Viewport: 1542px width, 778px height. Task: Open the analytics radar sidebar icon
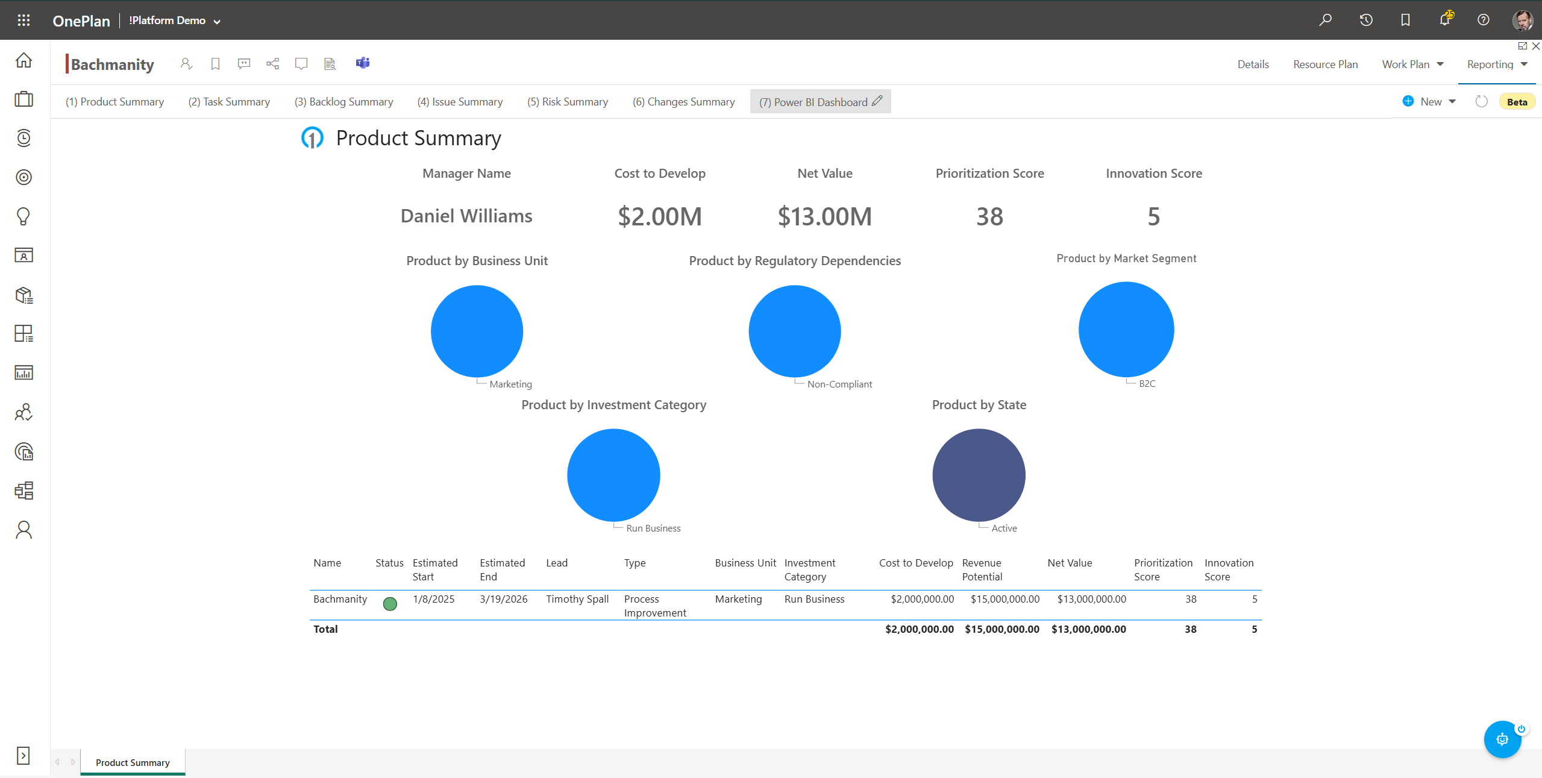24,451
